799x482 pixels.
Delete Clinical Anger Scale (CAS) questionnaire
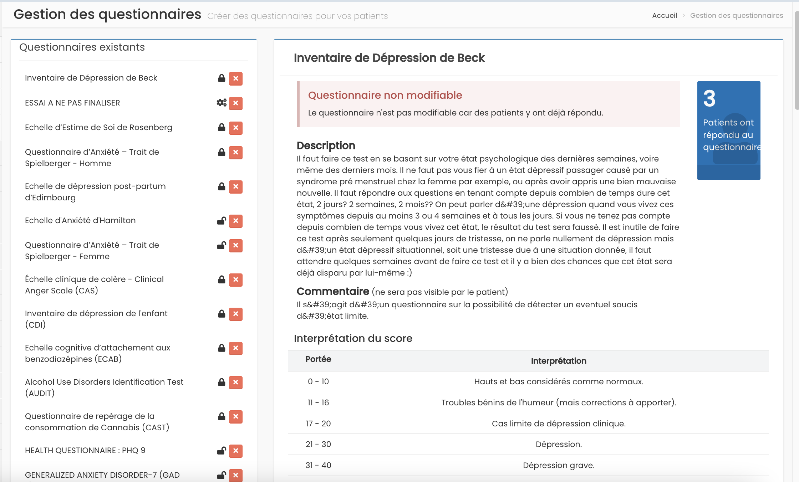tap(236, 280)
